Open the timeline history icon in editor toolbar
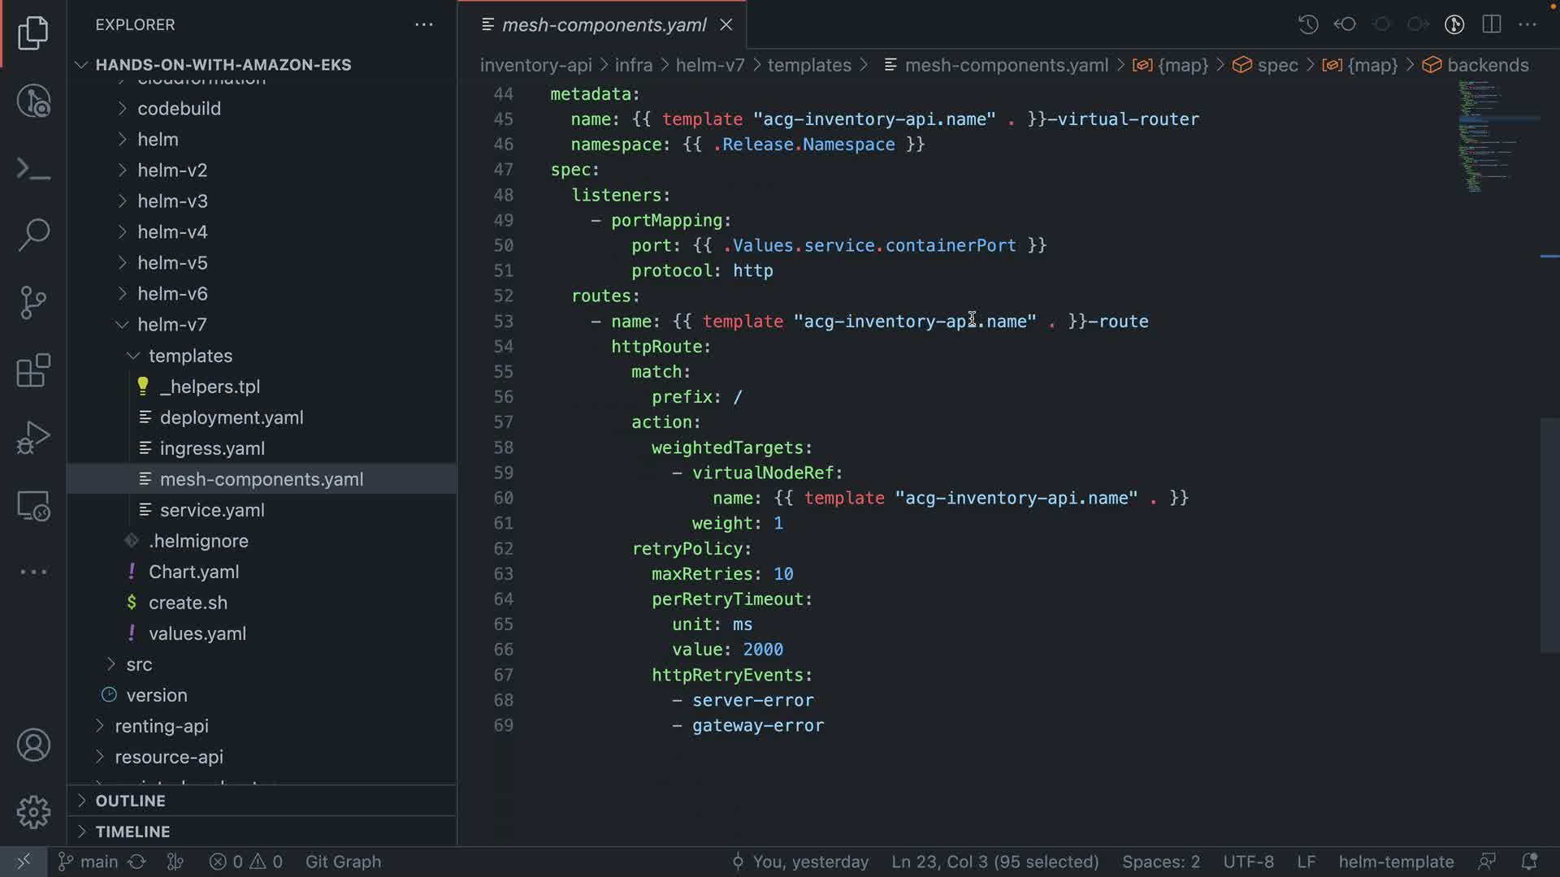Image resolution: width=1560 pixels, height=877 pixels. pos(1307,24)
